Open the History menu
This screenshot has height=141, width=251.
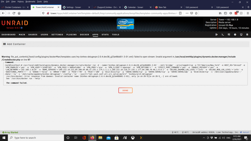21,2
